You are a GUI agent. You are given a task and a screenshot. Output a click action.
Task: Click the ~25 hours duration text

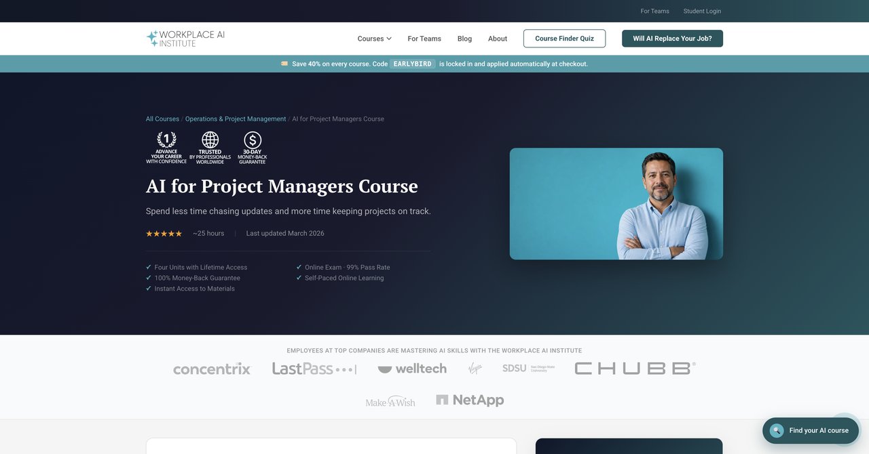coord(208,234)
